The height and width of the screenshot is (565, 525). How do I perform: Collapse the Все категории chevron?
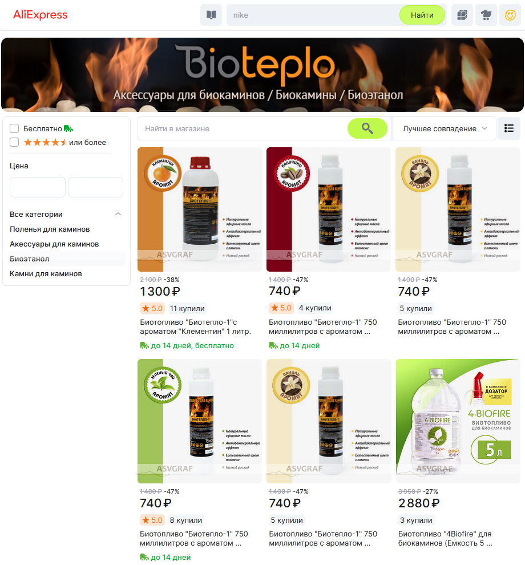(118, 214)
